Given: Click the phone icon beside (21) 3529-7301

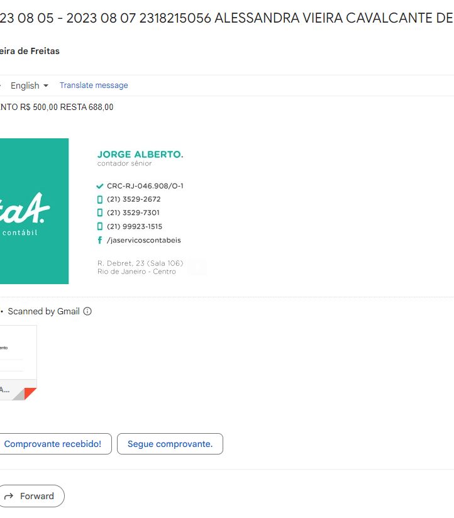Looking at the screenshot, I should click(100, 212).
